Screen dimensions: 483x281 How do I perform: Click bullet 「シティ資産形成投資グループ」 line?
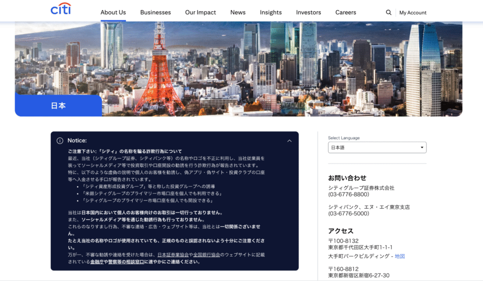tap(148, 186)
